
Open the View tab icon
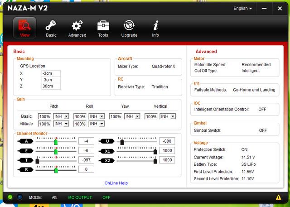click(24, 28)
